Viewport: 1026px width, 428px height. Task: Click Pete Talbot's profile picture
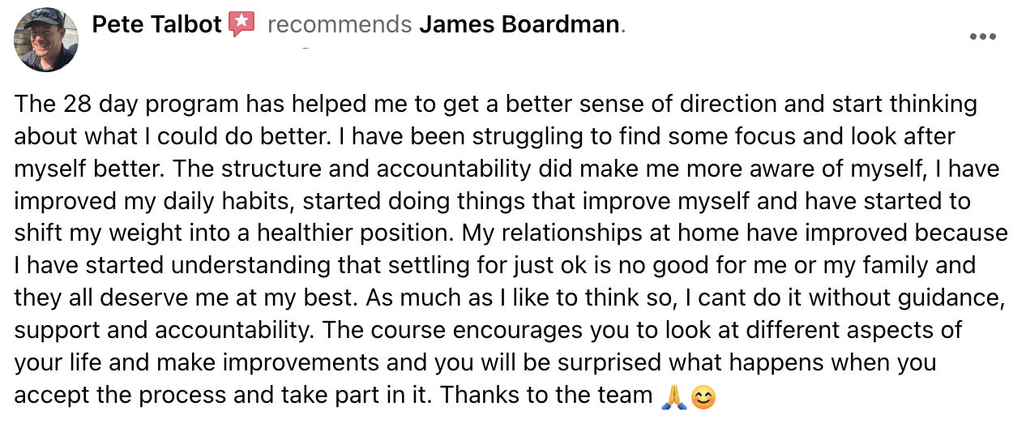(x=46, y=40)
